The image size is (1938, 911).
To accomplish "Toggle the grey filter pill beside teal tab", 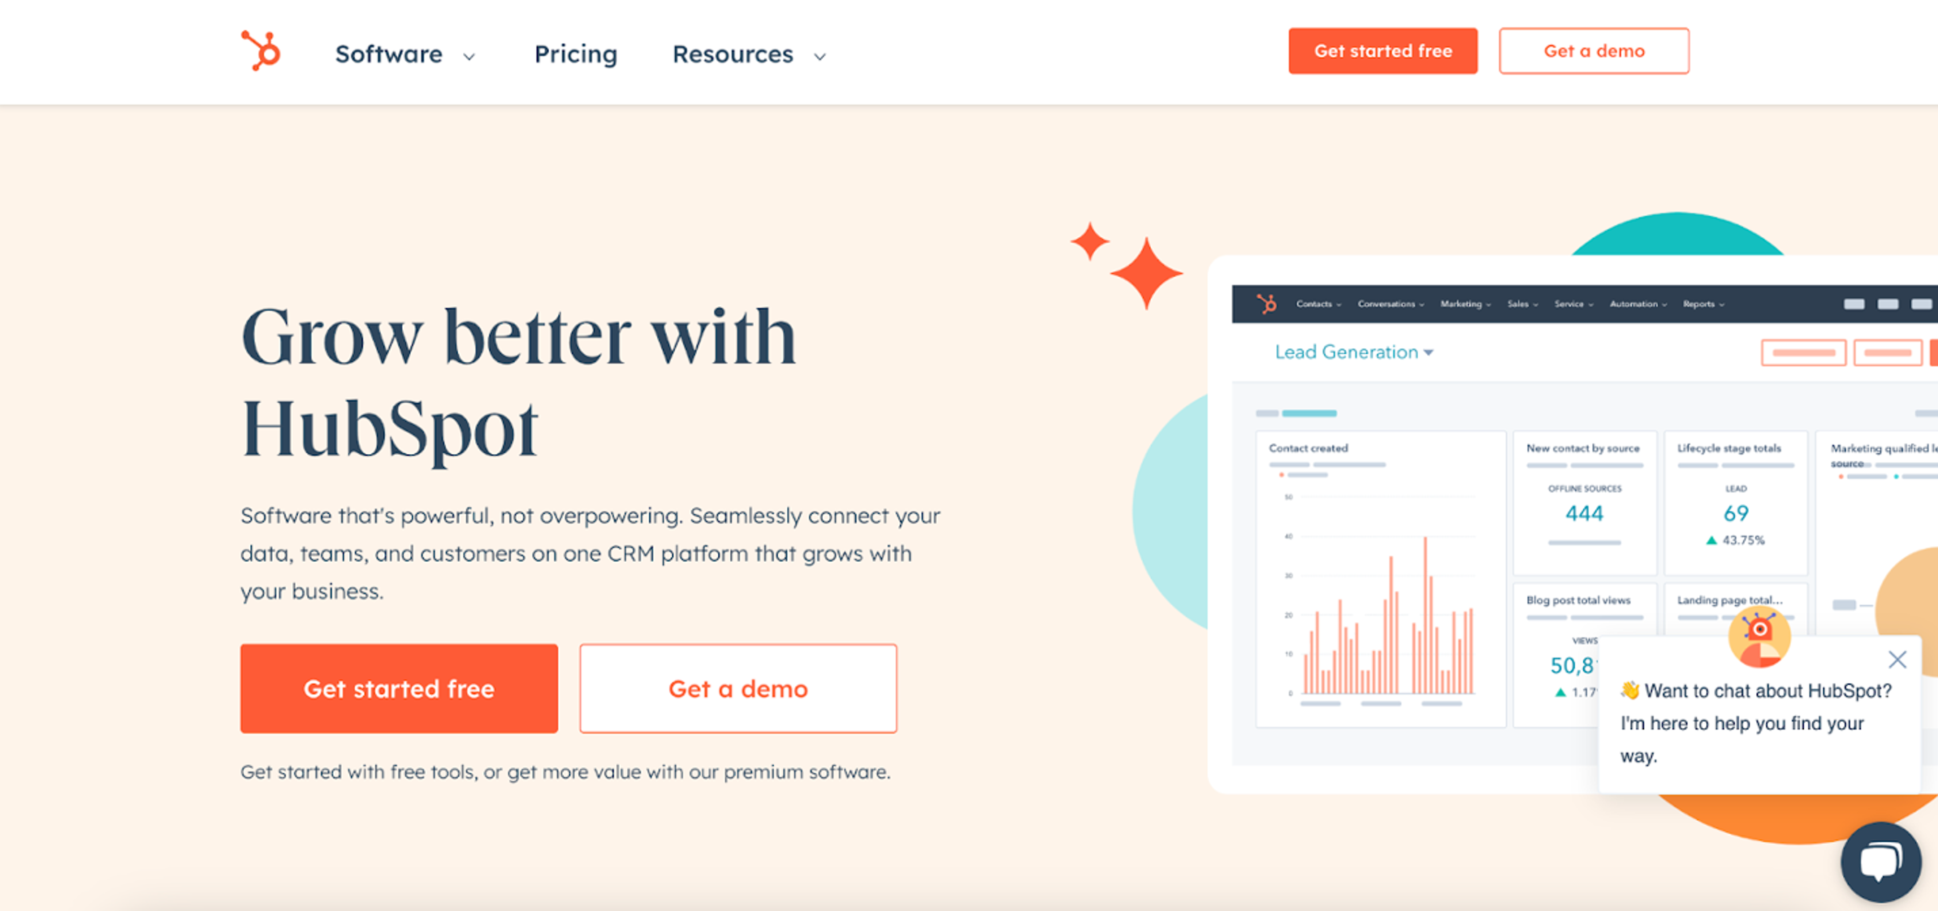I will (1268, 413).
